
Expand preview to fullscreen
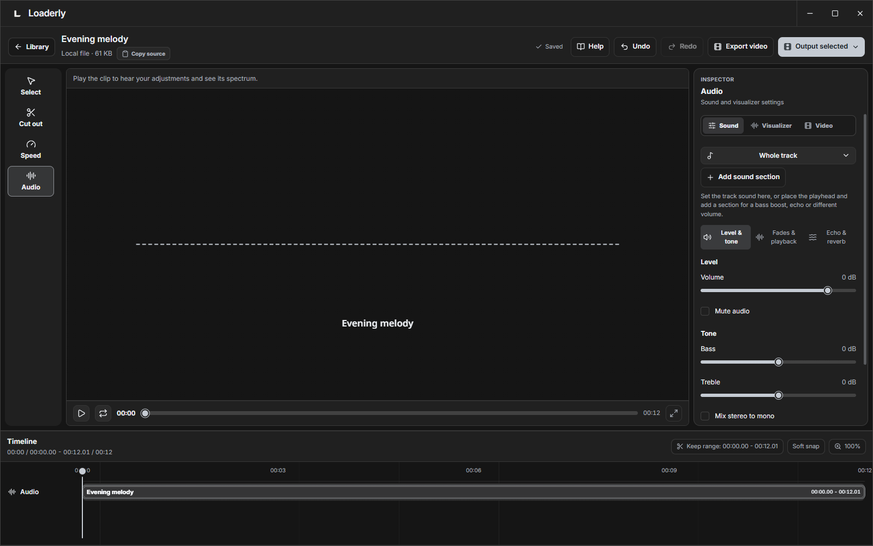pyautogui.click(x=674, y=413)
